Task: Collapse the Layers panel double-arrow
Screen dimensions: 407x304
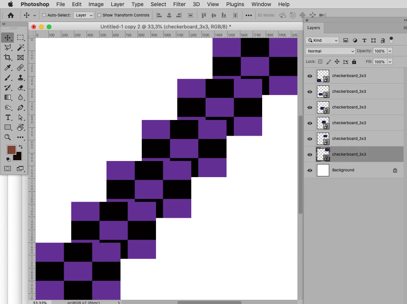Action: 405,20
